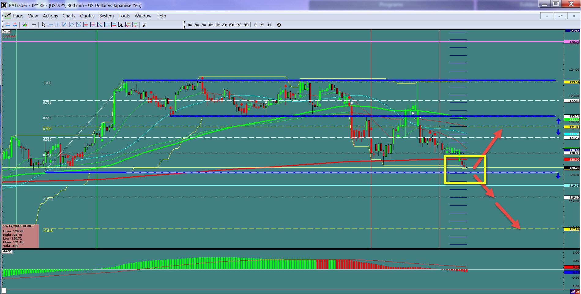The width and height of the screenshot is (581, 294).
Task: Open the Window menu
Action: click(143, 16)
